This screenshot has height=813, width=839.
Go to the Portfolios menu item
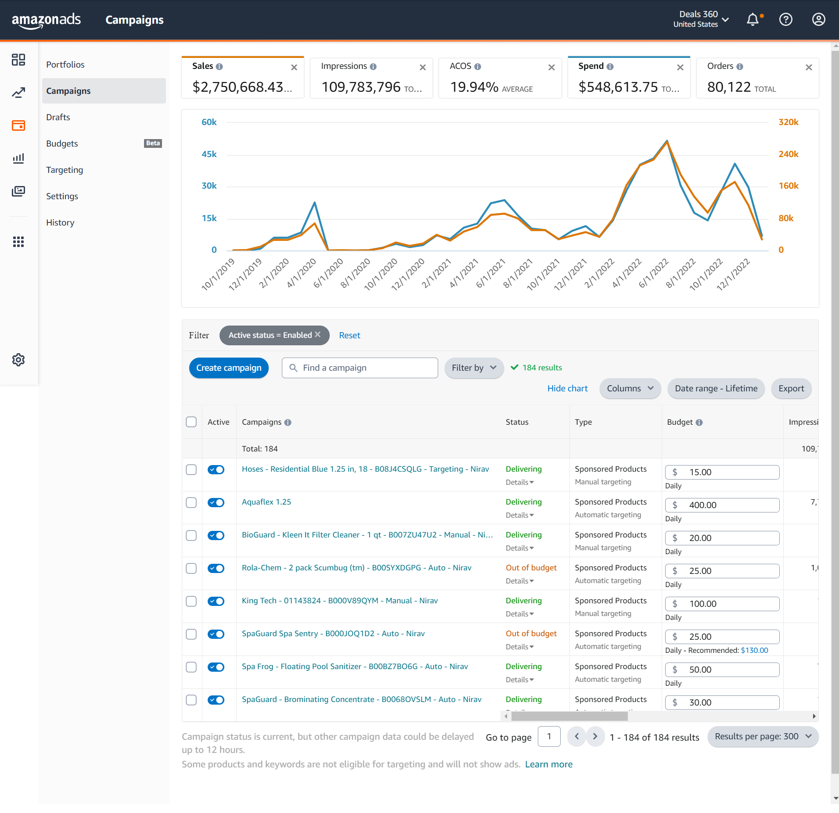coord(65,64)
